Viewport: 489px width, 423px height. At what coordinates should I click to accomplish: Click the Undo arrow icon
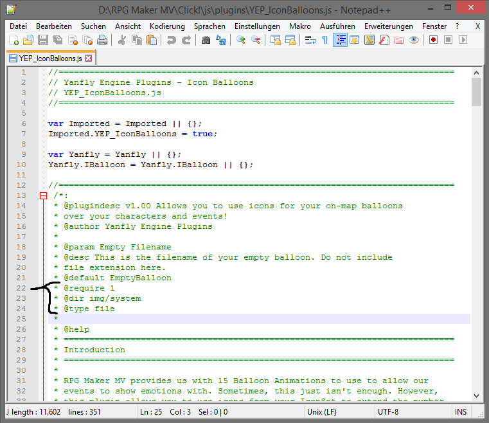171,40
